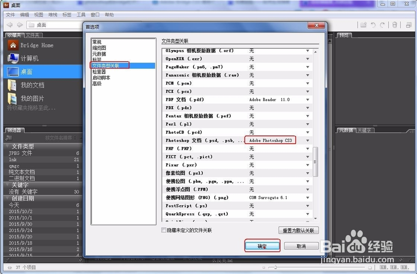This screenshot has width=417, height=274.
Task: Select 缩览图 preferences category
Action: (99, 48)
